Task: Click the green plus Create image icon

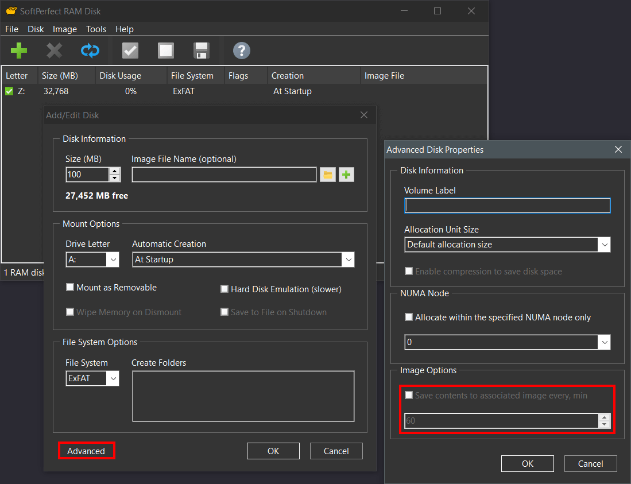Action: (x=346, y=175)
